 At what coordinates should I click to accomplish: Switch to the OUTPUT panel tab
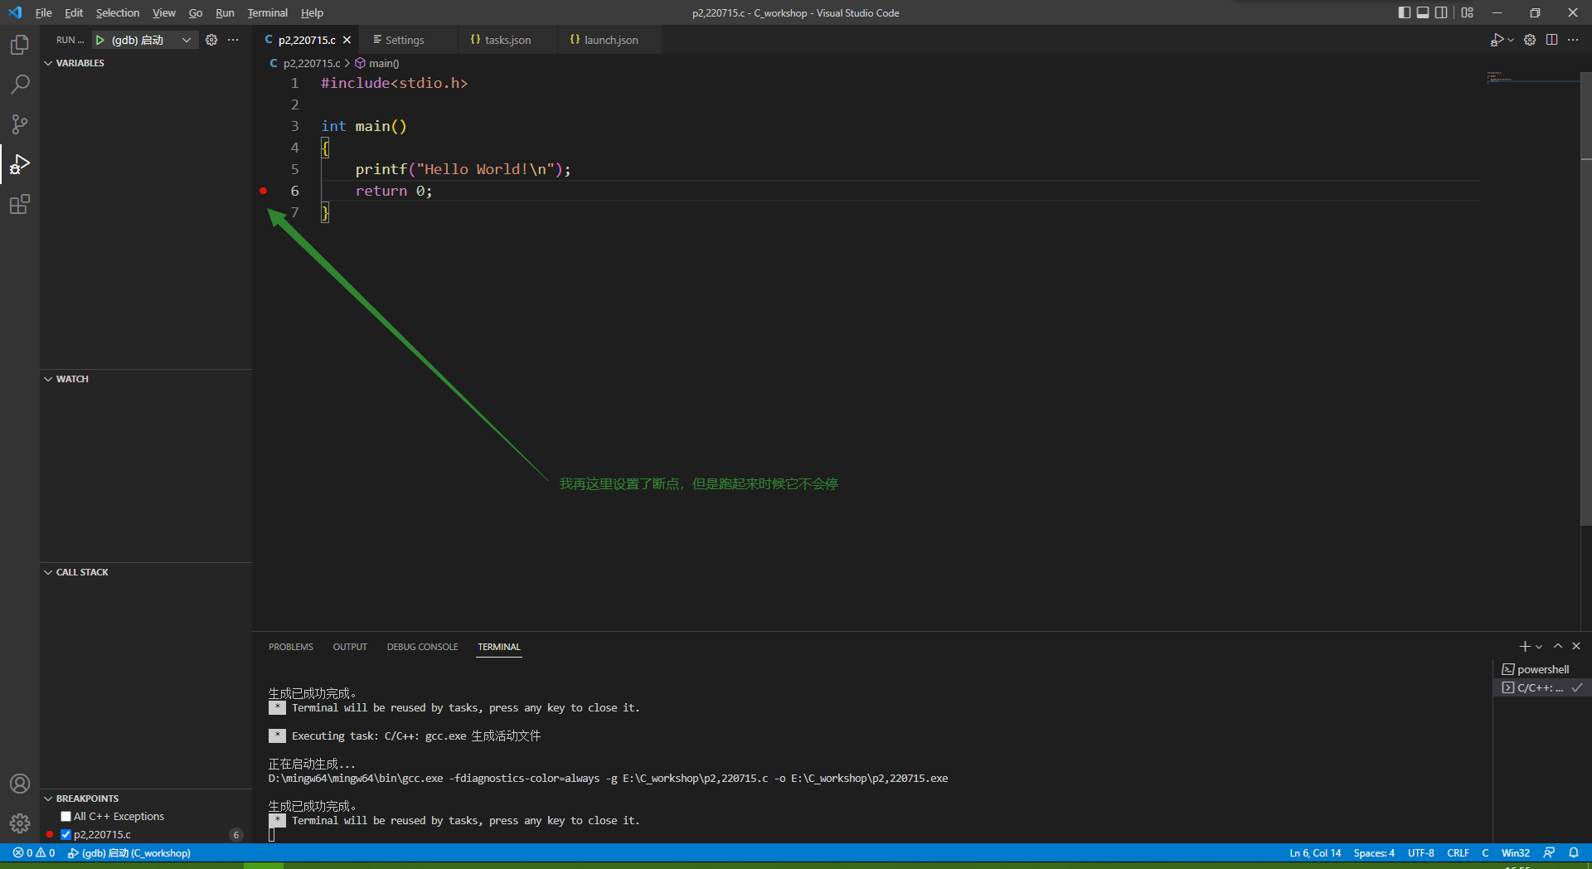(x=350, y=647)
